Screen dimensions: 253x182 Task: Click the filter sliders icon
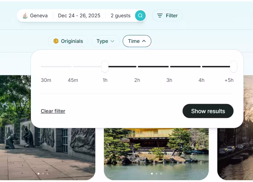coord(160,16)
